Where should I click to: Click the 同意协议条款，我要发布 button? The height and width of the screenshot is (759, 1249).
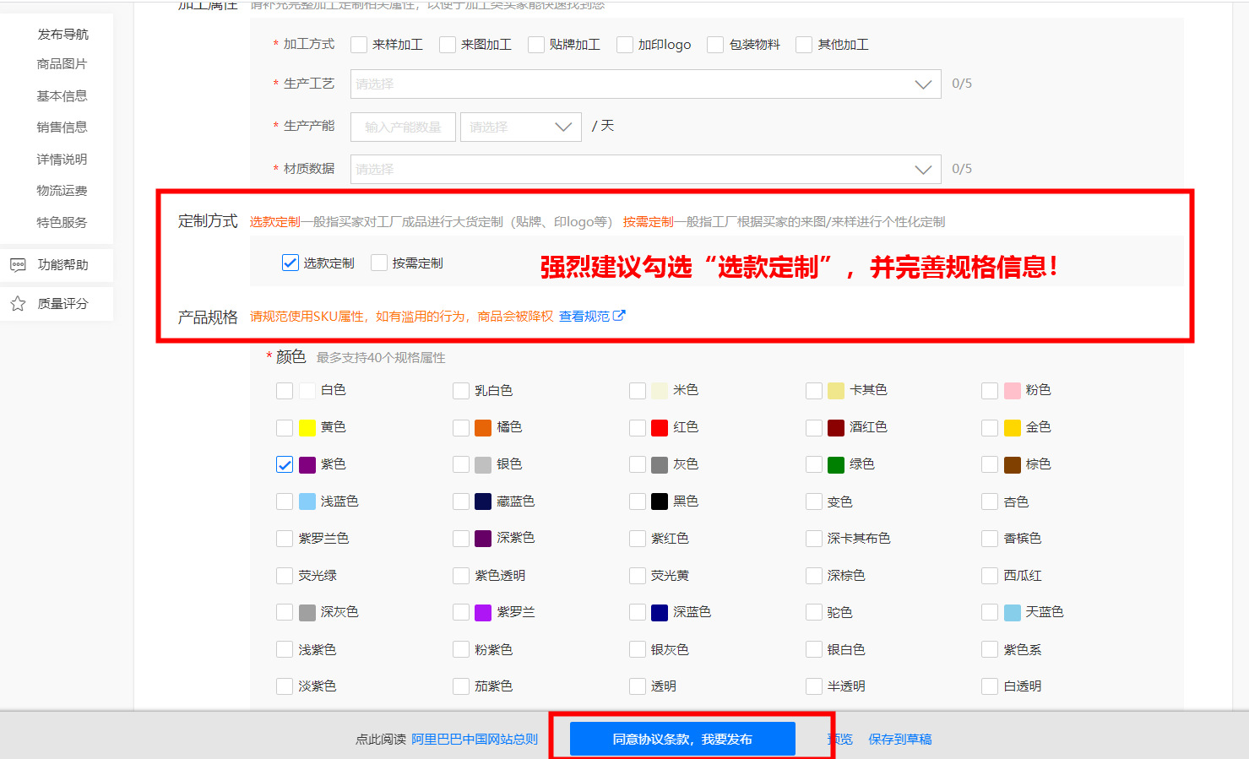[683, 738]
